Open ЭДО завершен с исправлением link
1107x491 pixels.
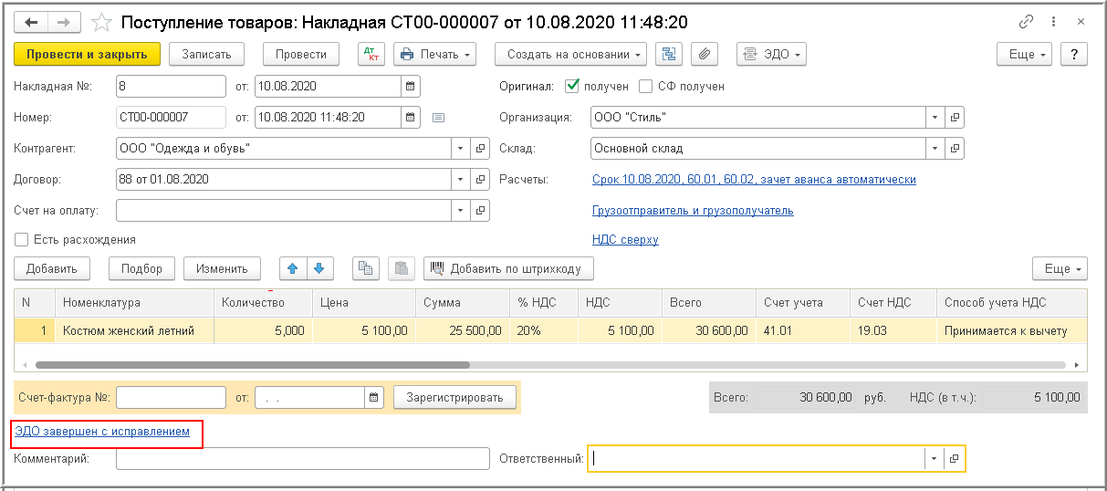[x=102, y=431]
